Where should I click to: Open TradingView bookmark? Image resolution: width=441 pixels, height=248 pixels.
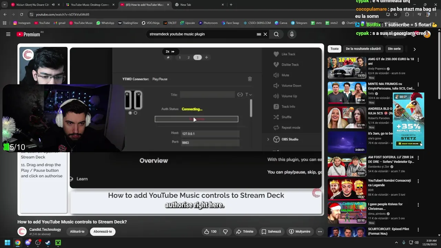[x=128, y=23]
